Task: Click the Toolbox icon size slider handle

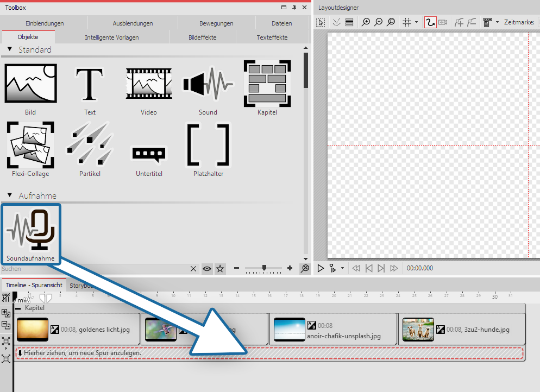Action: coord(264,268)
